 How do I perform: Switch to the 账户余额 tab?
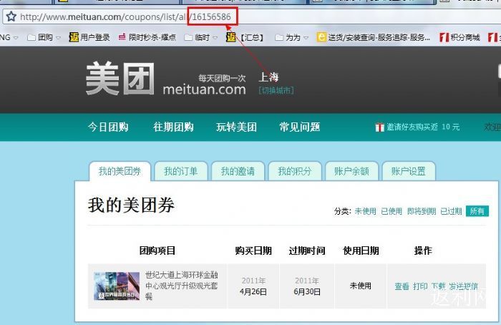pos(352,171)
